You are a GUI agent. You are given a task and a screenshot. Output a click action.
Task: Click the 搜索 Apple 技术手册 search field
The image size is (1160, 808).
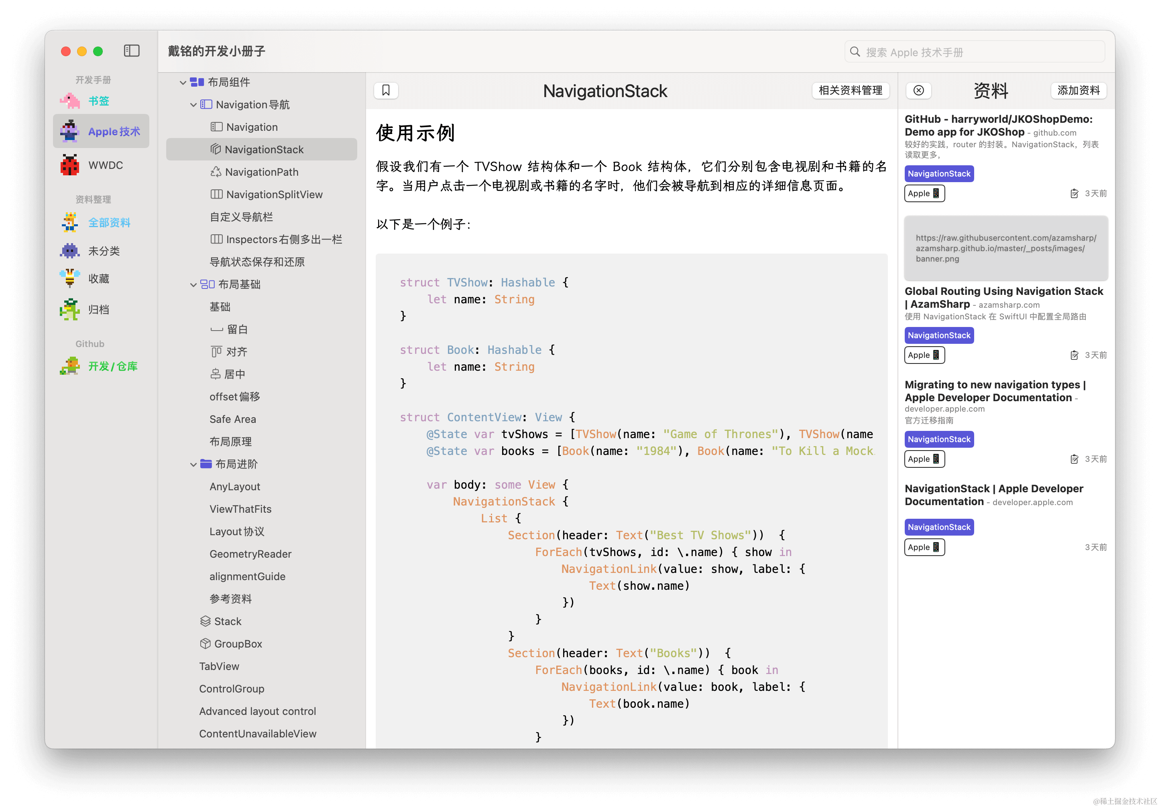click(975, 52)
